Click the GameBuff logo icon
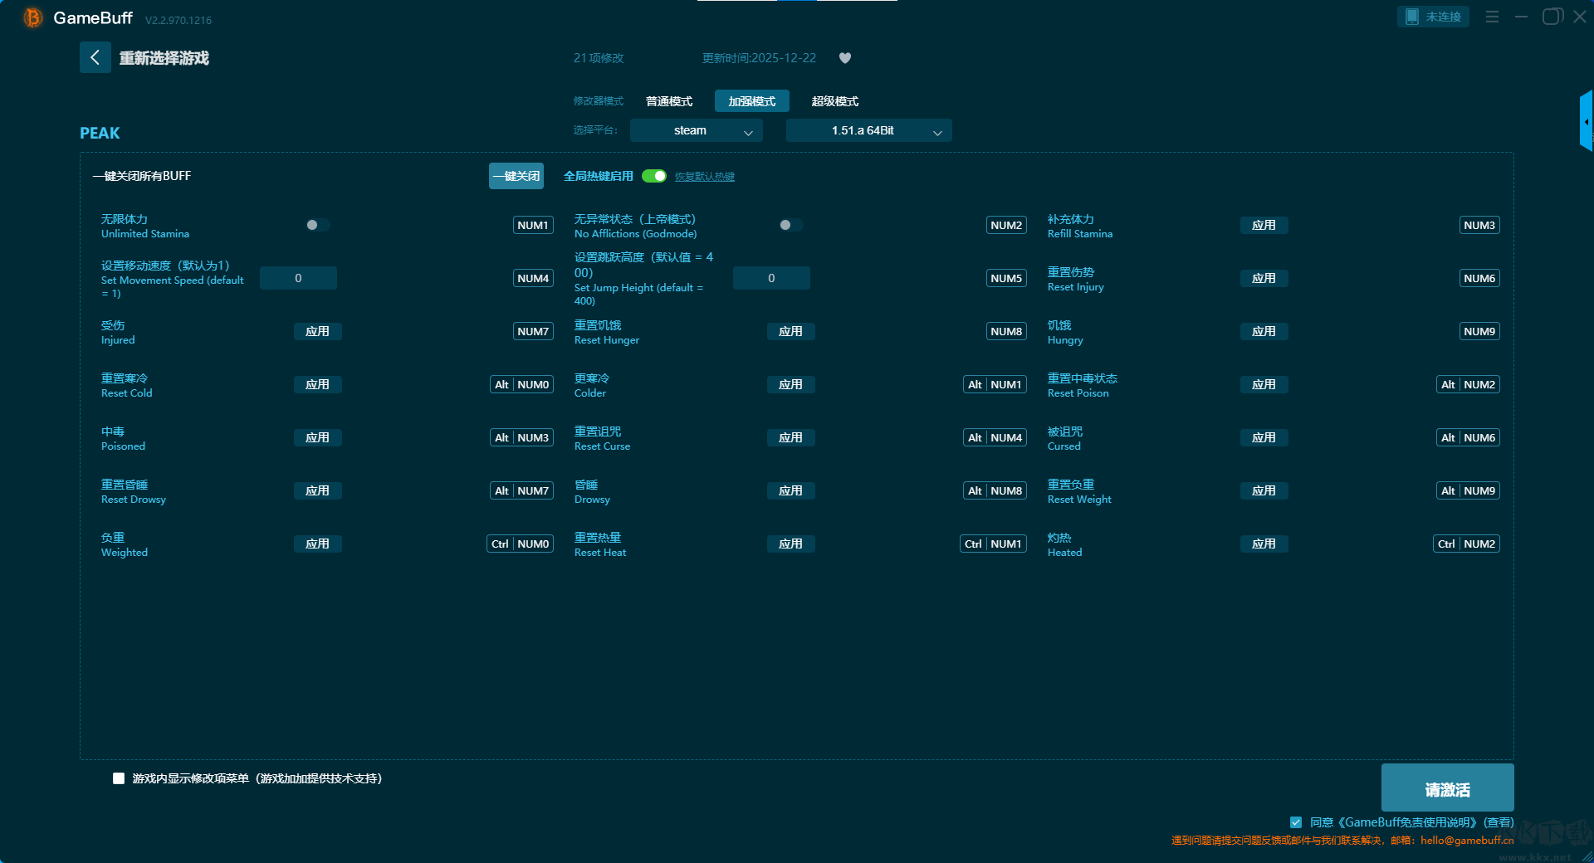This screenshot has width=1594, height=863. pos(32,17)
